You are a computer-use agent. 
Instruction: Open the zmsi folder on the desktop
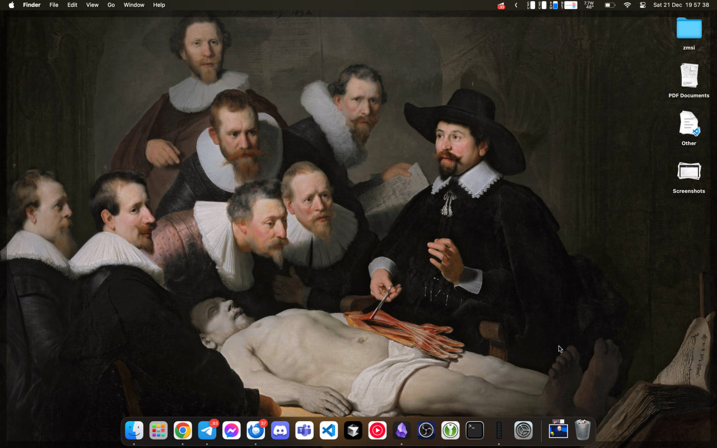pos(689,33)
